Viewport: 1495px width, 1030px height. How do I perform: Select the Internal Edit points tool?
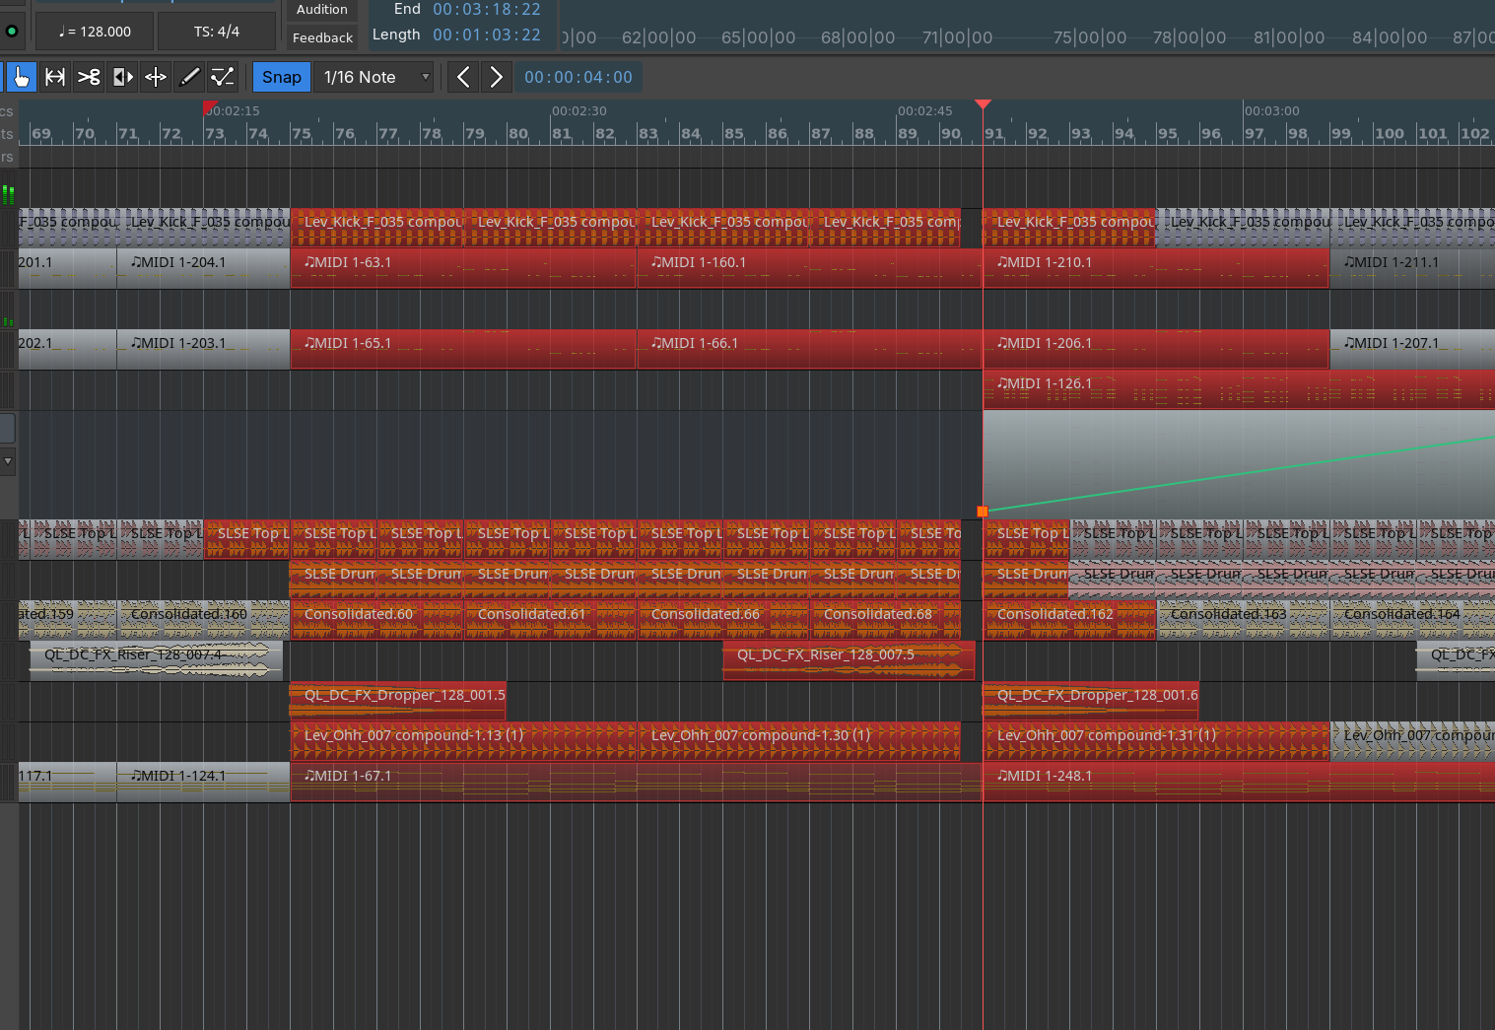click(x=223, y=77)
